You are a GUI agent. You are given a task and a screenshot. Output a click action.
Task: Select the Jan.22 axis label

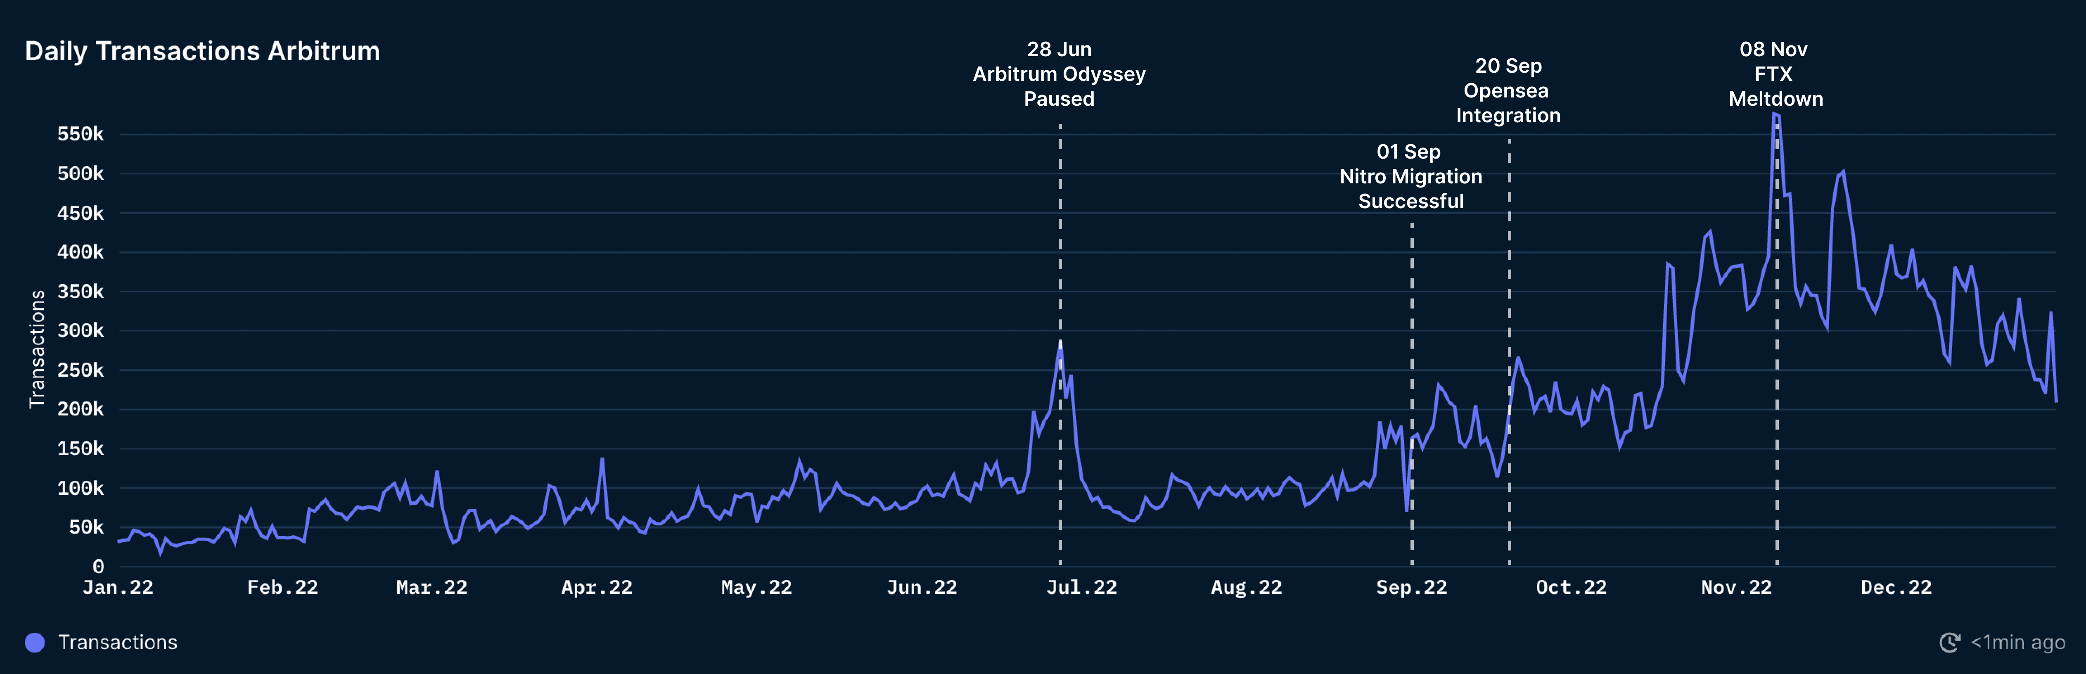[120, 587]
